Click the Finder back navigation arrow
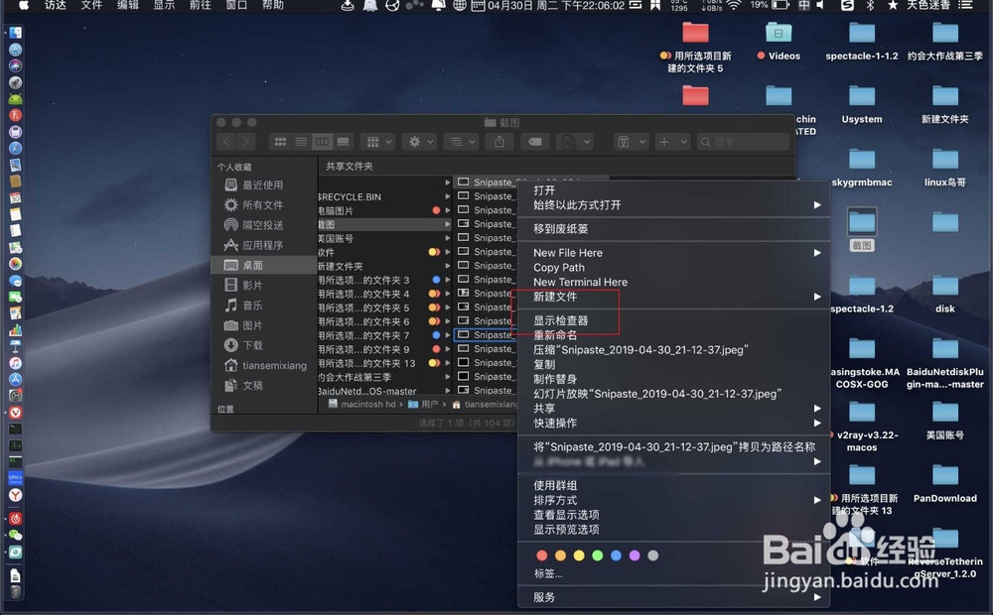Screen dimensions: 993x615 pos(226,142)
